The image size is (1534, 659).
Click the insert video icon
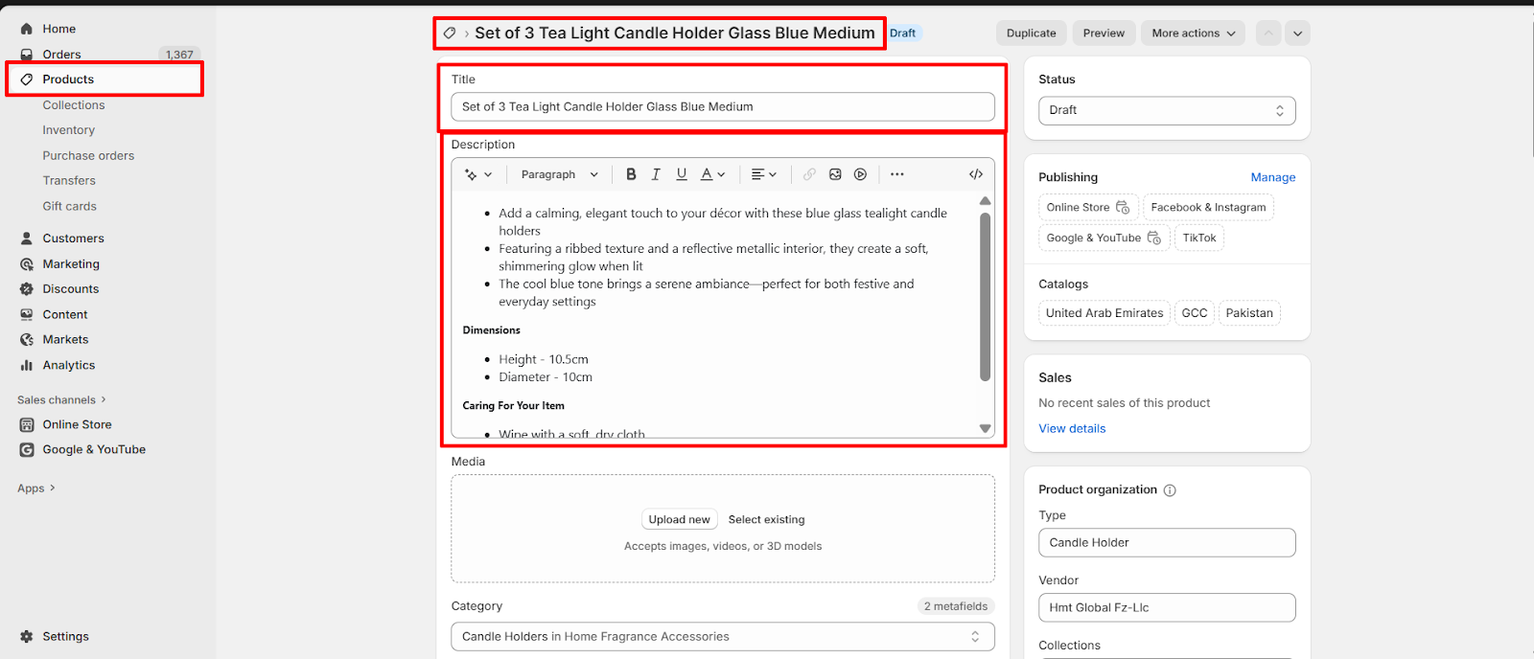coord(861,174)
